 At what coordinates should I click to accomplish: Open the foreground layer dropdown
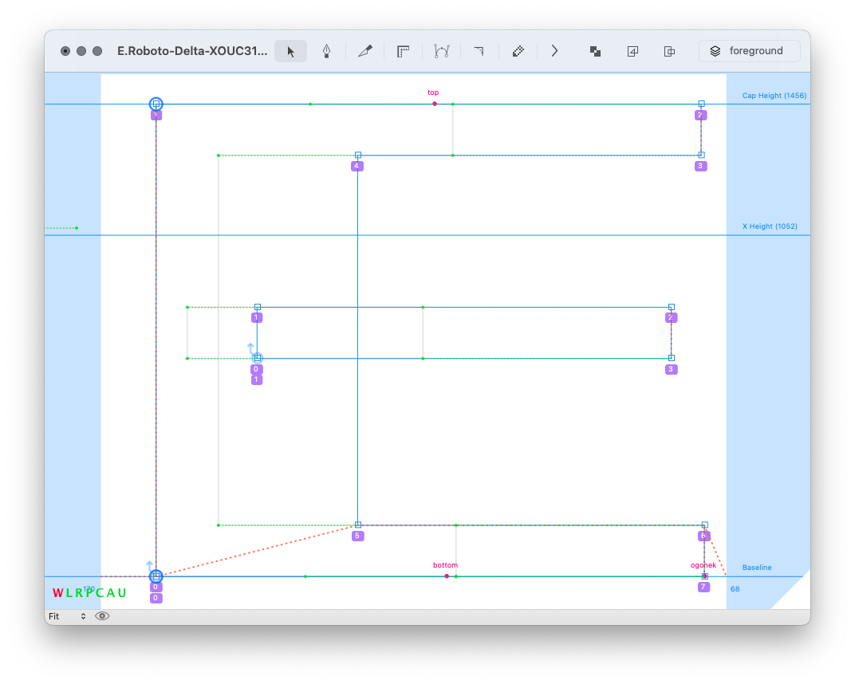pos(749,51)
